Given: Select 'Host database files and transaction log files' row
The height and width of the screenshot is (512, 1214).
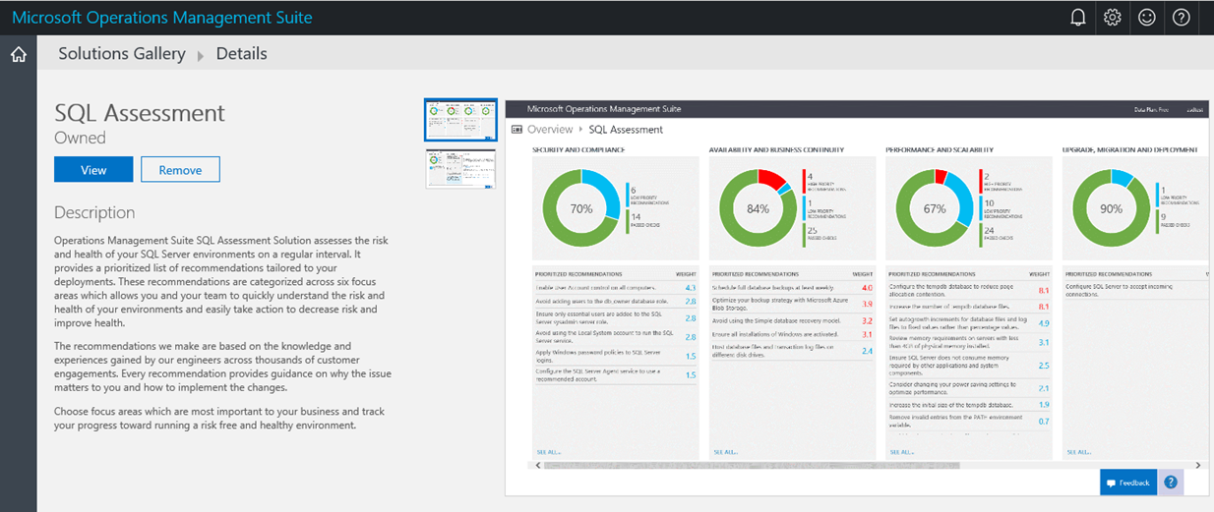Looking at the screenshot, I should (792, 351).
